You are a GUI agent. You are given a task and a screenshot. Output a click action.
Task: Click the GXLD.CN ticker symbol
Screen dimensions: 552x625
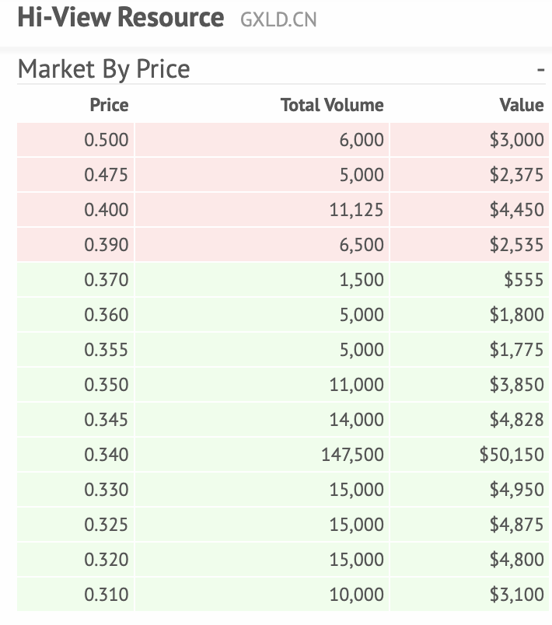(x=278, y=19)
